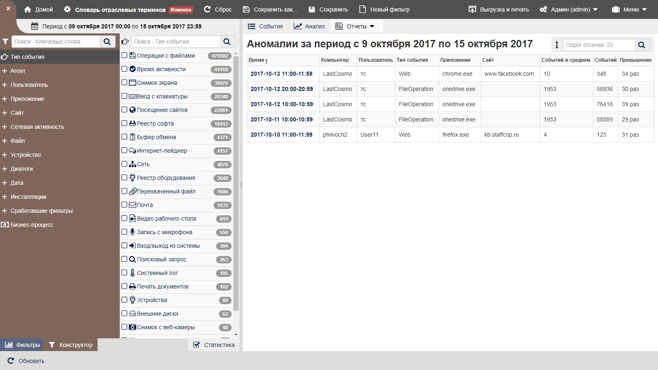Select the Буфер обмена checkbox
This screenshot has width=658, height=370.
tap(124, 137)
